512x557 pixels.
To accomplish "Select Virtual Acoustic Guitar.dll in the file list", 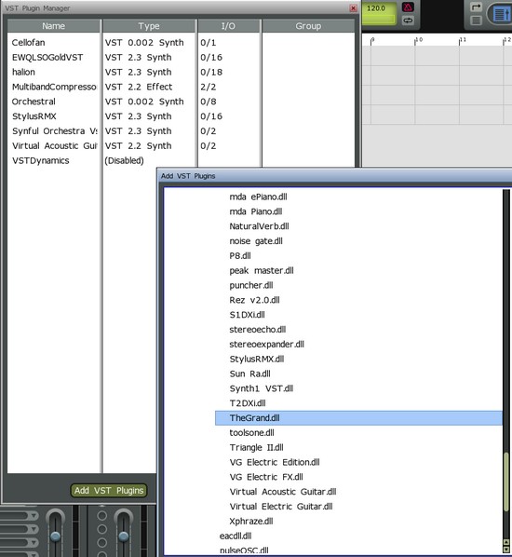I will 283,492.
